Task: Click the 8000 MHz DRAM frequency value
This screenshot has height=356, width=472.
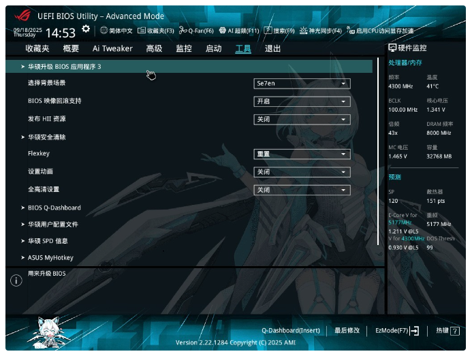Action: pyautogui.click(x=439, y=133)
